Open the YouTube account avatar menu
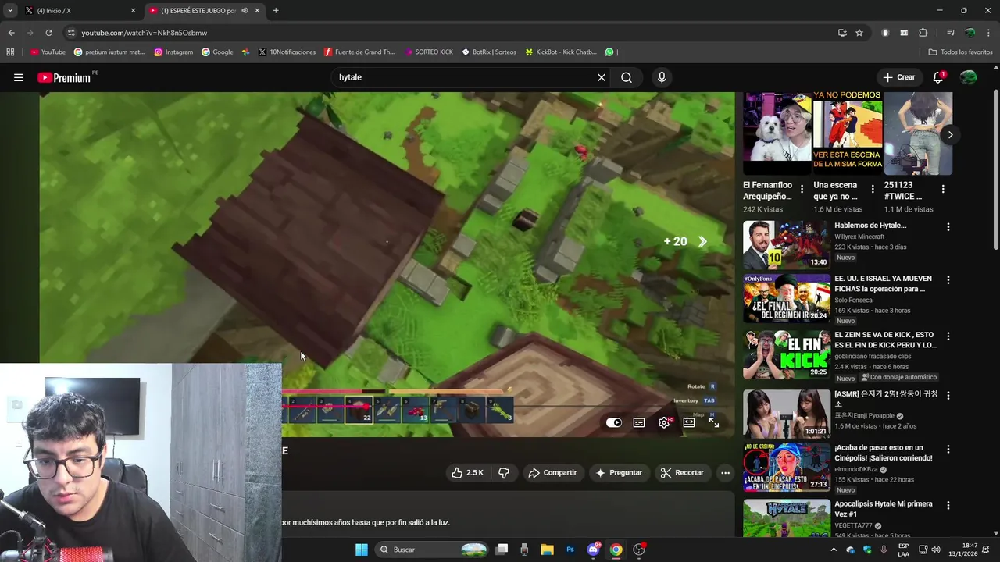 tap(969, 77)
